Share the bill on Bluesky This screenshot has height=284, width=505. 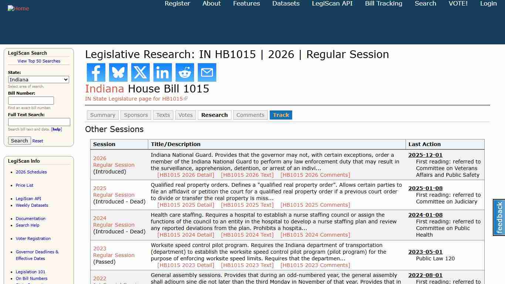pyautogui.click(x=118, y=72)
